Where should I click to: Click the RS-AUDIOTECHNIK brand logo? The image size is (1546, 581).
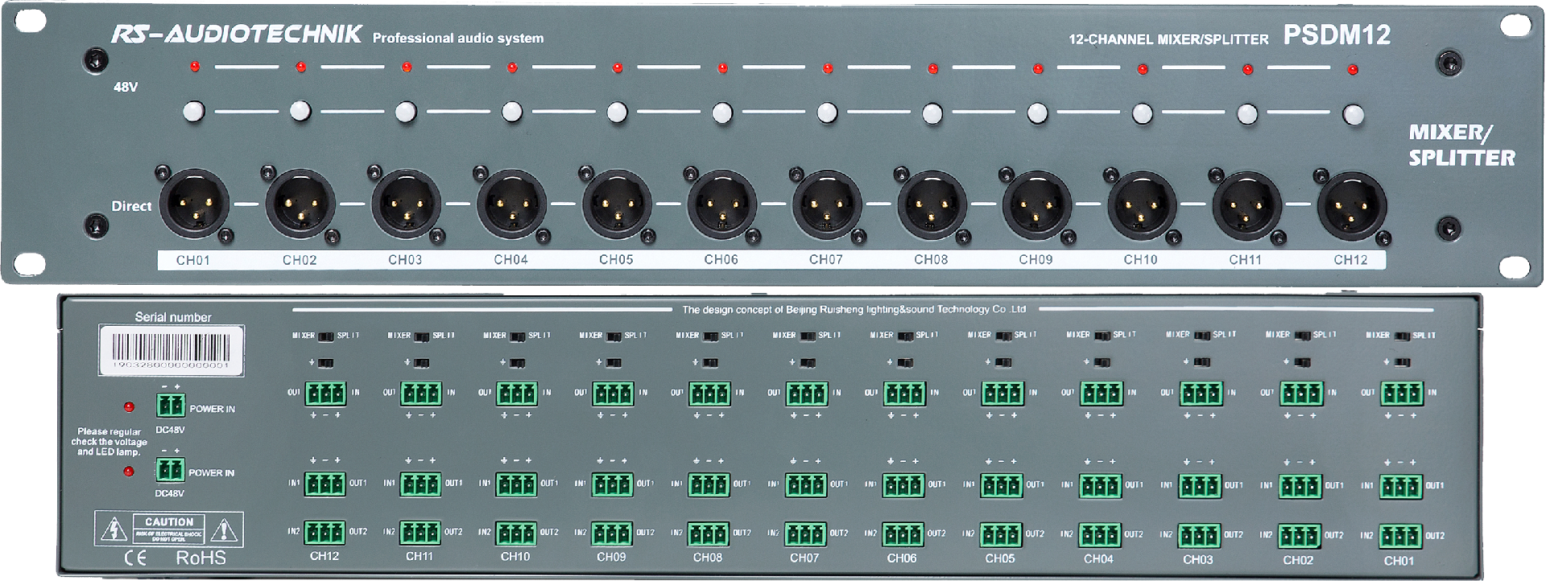point(237,35)
